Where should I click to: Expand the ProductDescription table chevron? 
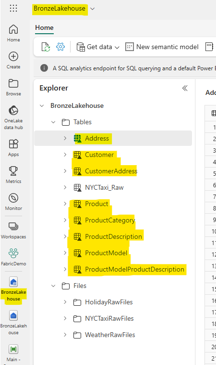click(x=65, y=236)
